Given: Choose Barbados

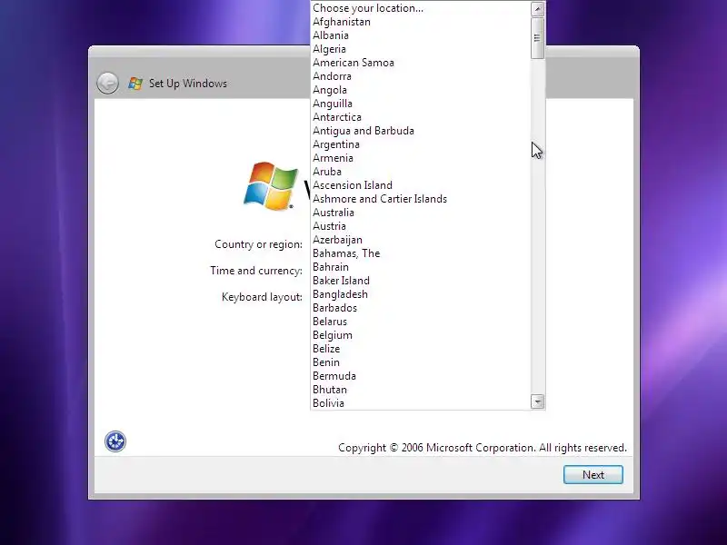Looking at the screenshot, I should 421,308.
